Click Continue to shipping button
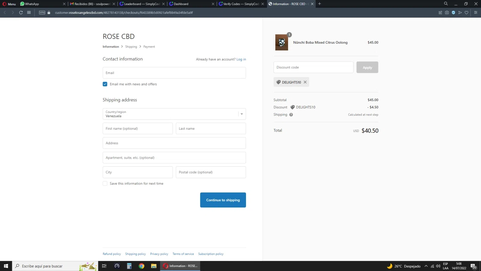This screenshot has width=481, height=271. coord(223,200)
